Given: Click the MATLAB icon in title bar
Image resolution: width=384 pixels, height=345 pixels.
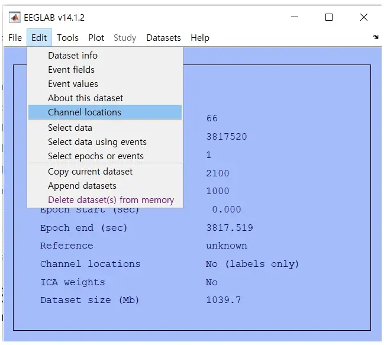Looking at the screenshot, I should click(15, 18).
